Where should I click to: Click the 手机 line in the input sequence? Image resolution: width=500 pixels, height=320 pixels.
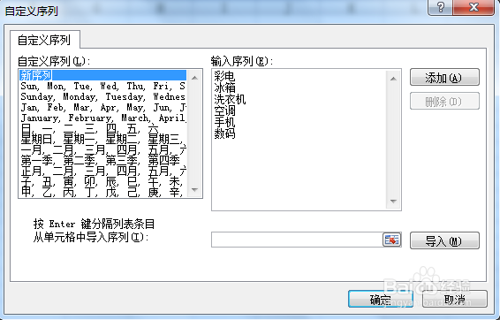click(x=224, y=122)
